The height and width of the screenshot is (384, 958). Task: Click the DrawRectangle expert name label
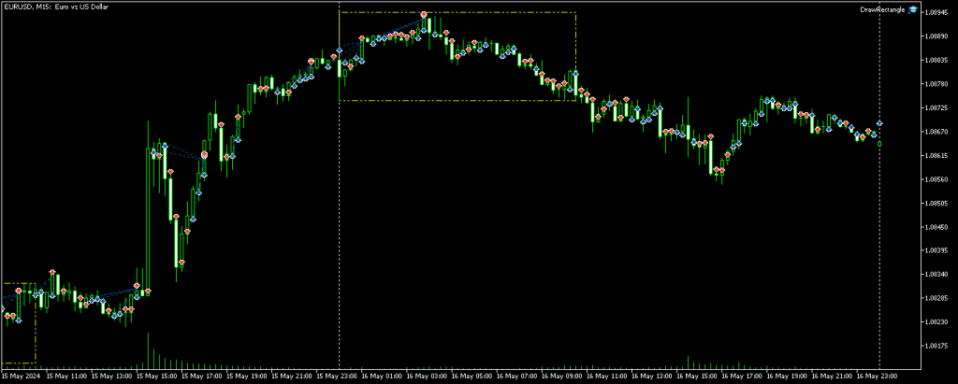point(881,9)
